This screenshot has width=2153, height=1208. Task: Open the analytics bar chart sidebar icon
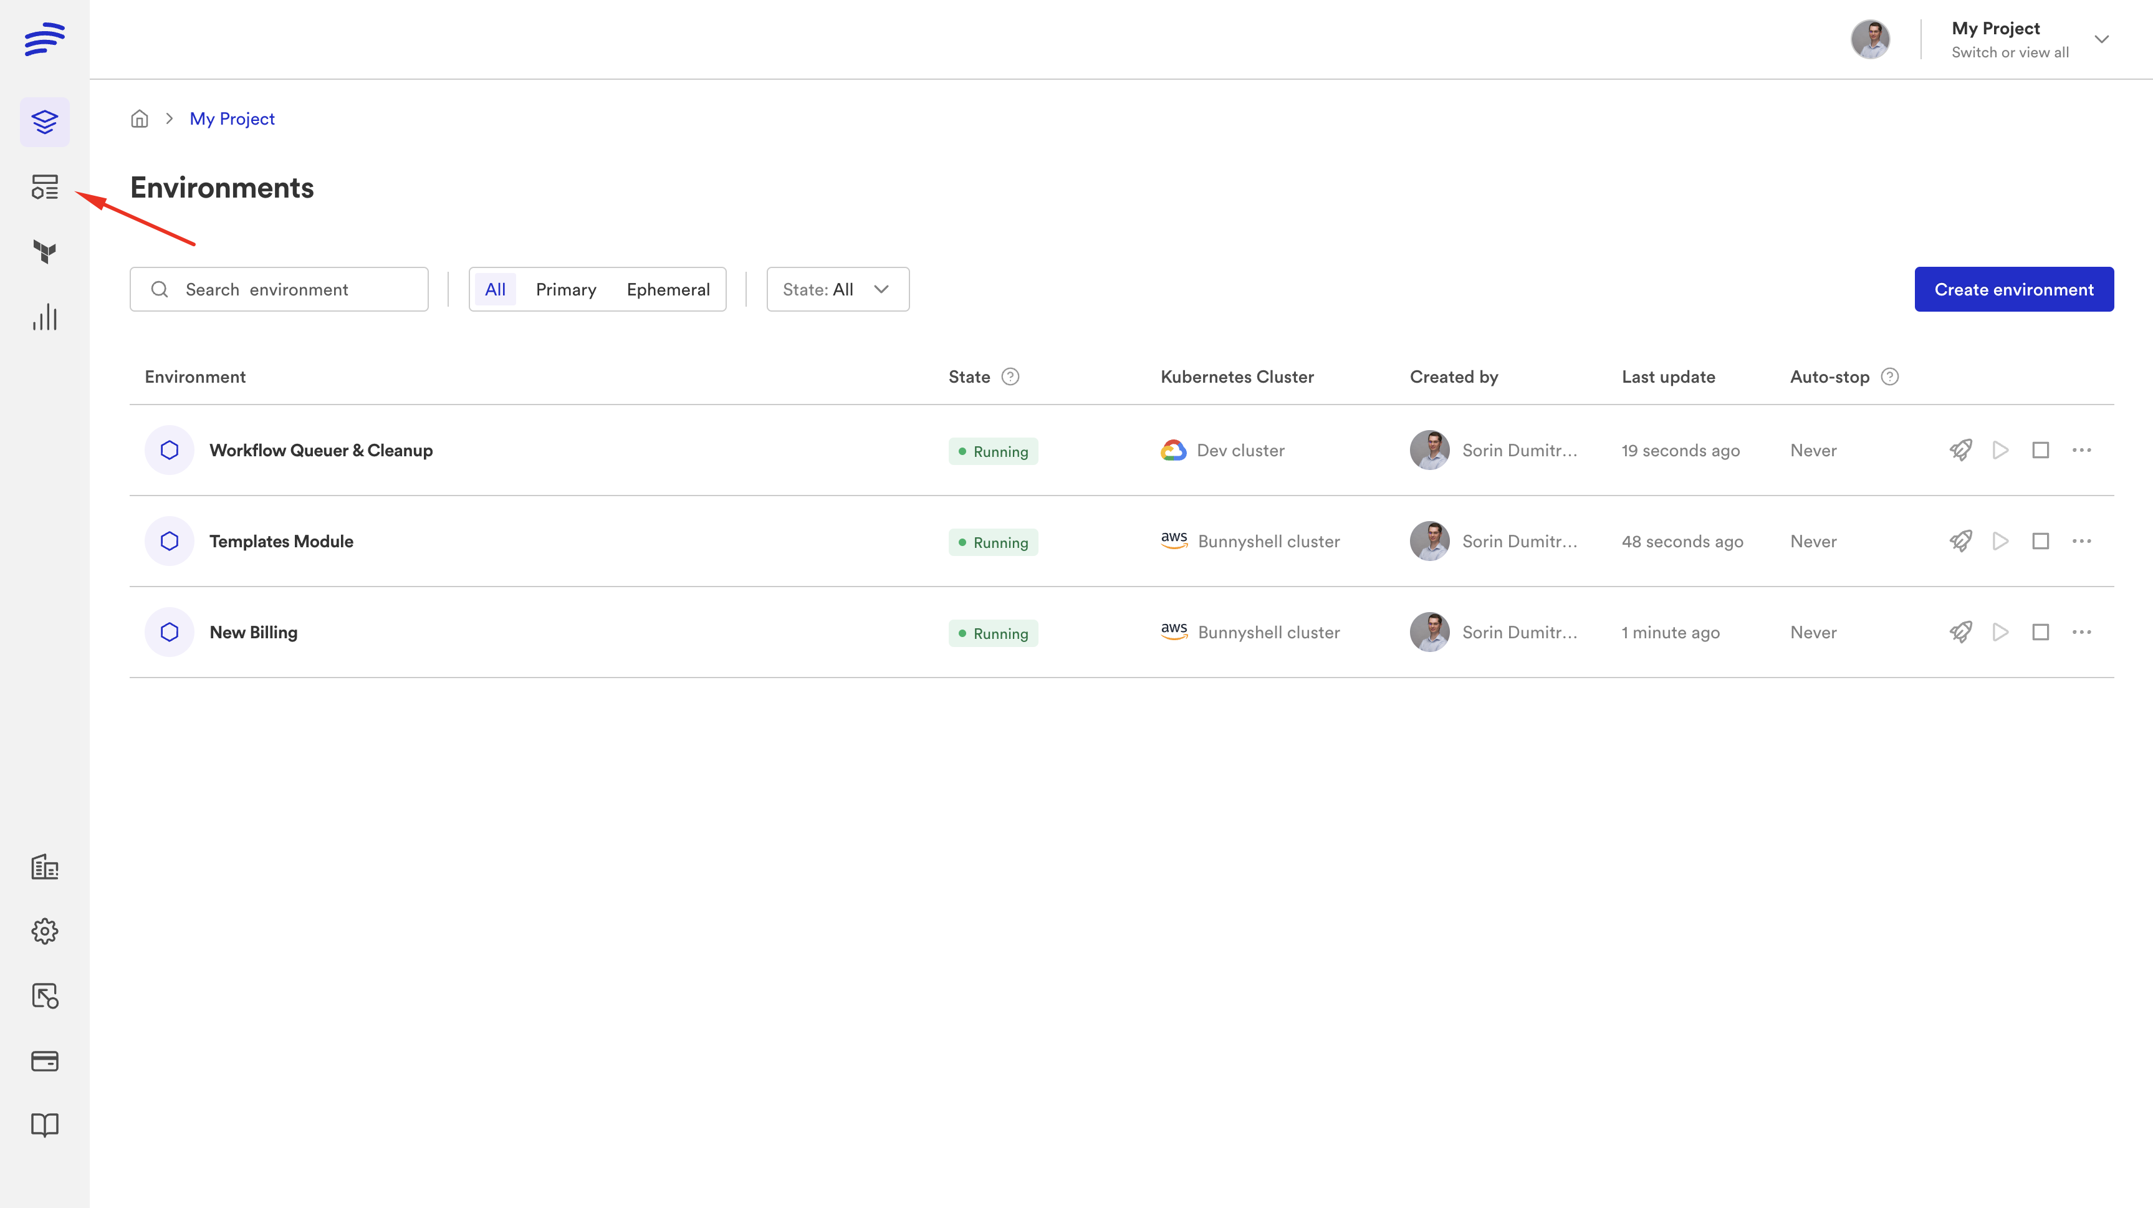pos(44,317)
